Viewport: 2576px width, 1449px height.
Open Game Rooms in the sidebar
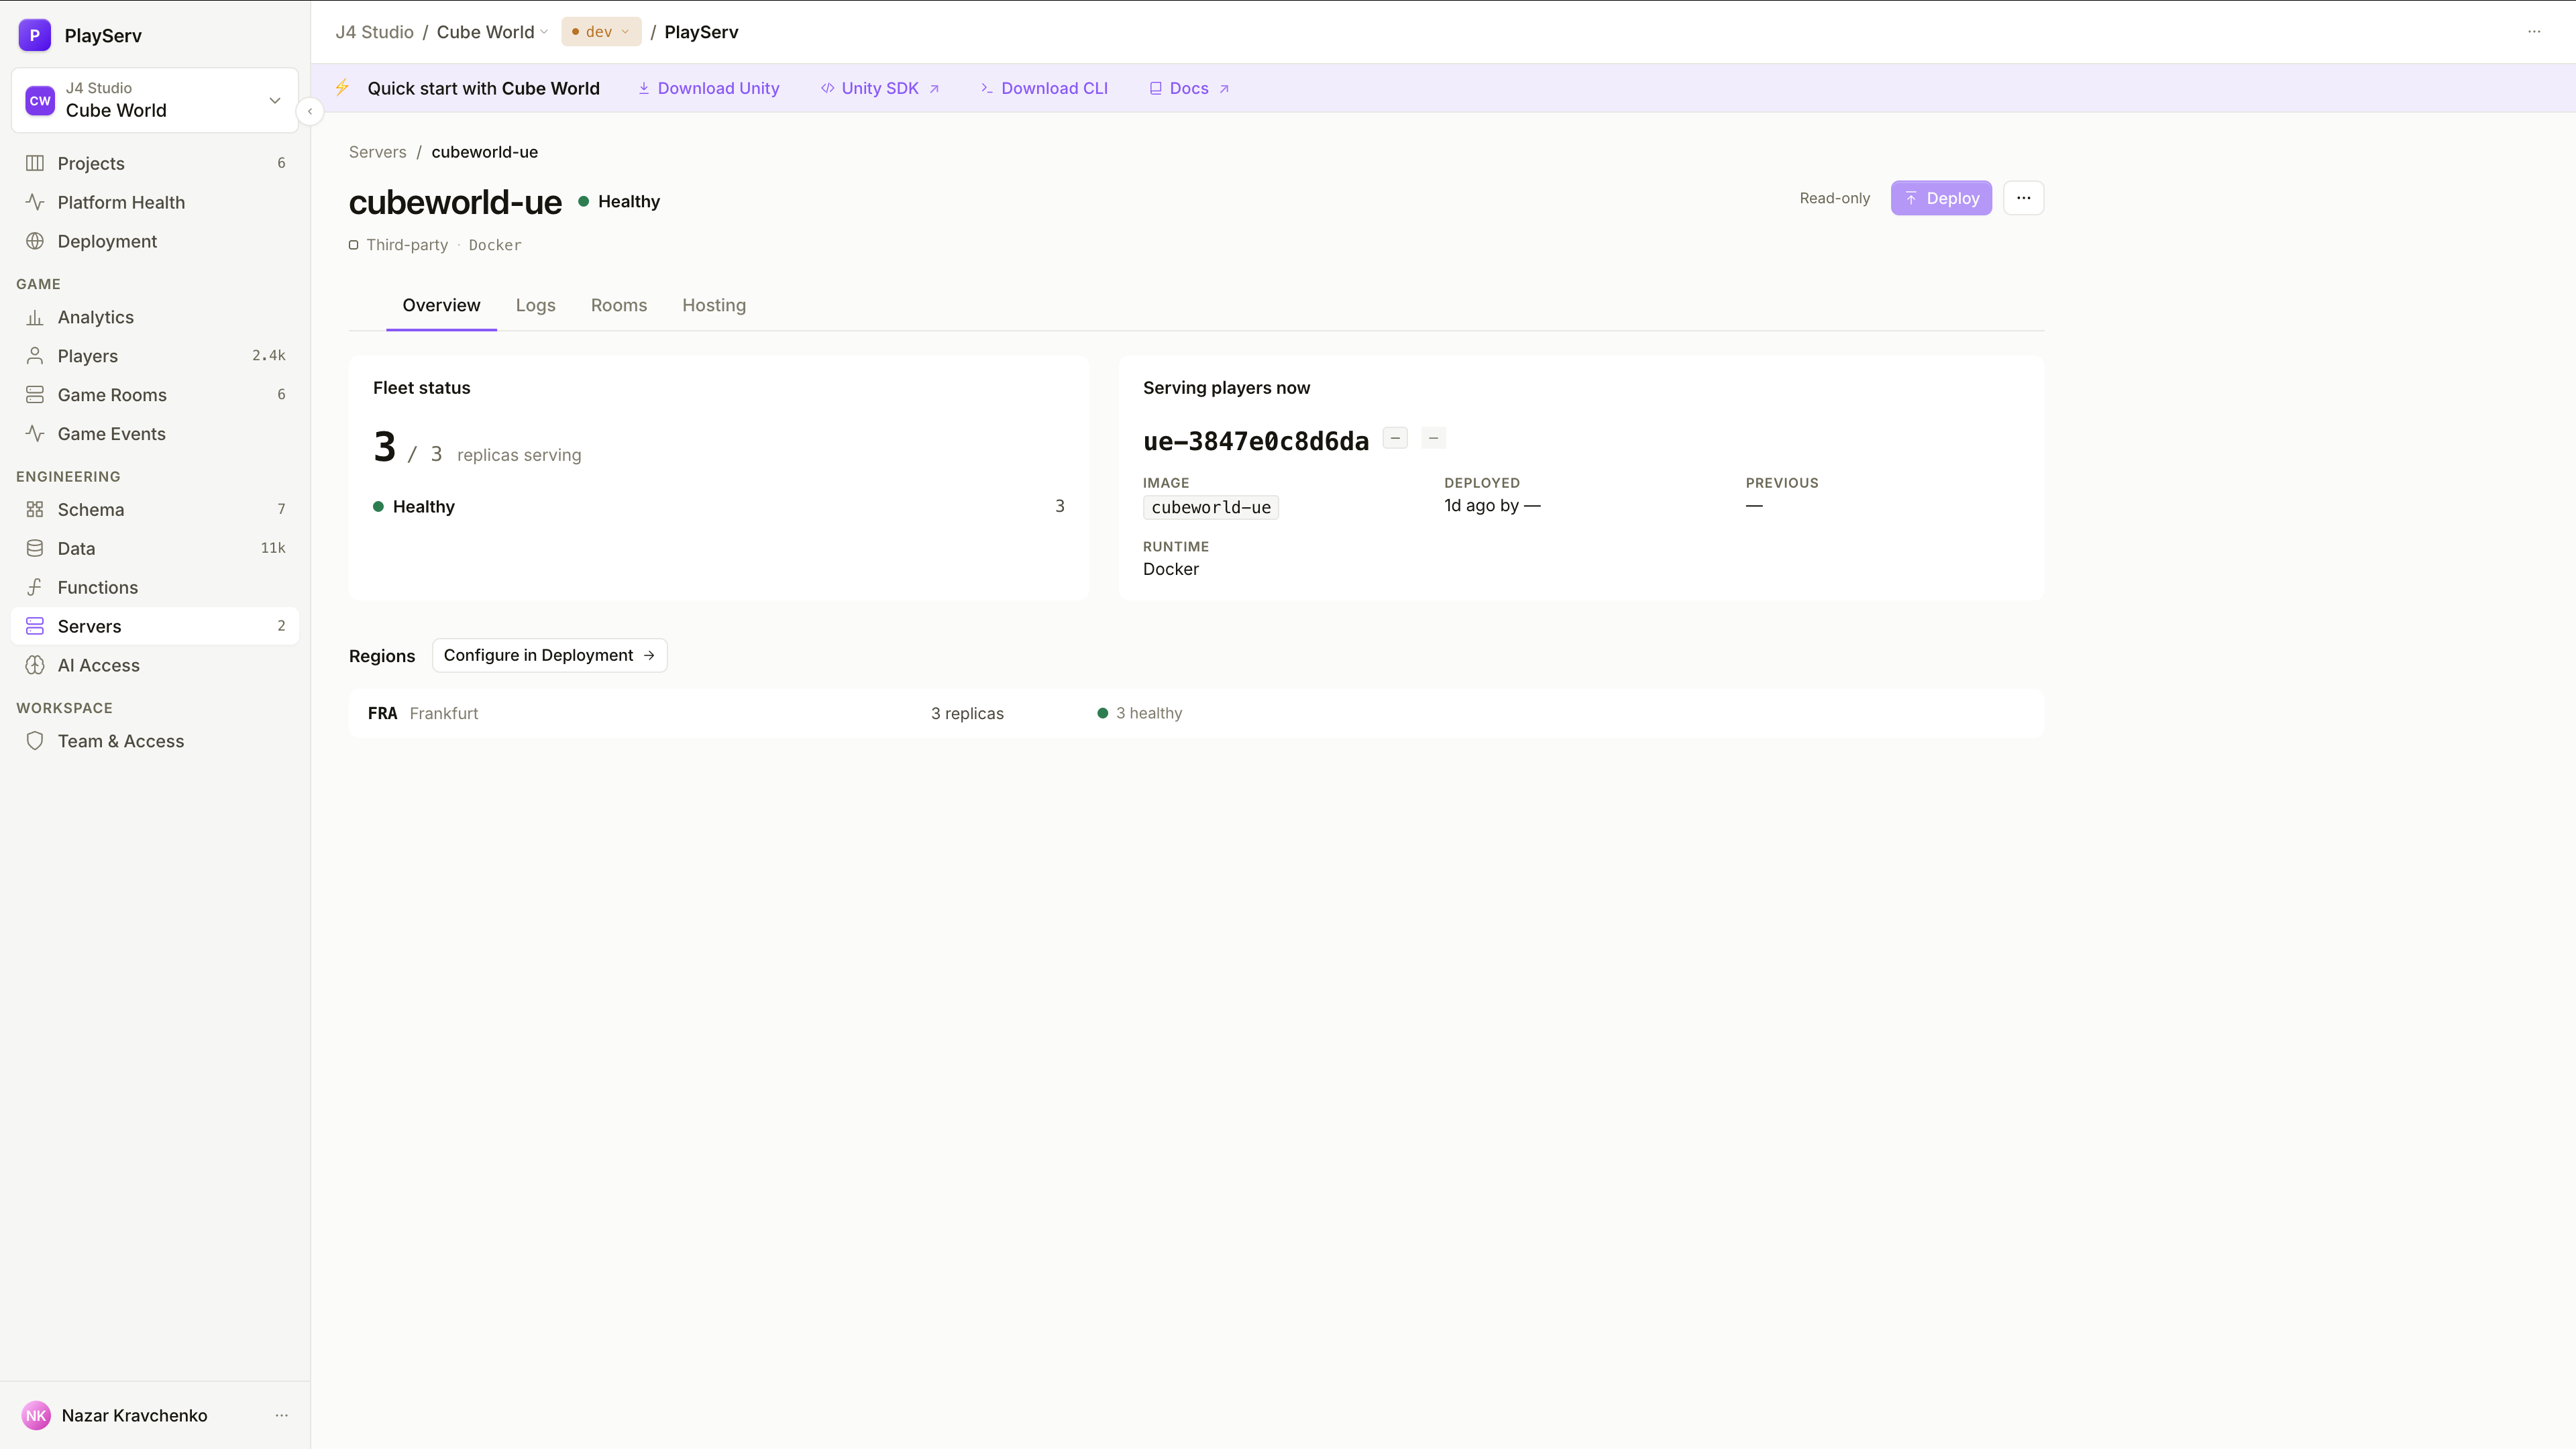[155, 395]
